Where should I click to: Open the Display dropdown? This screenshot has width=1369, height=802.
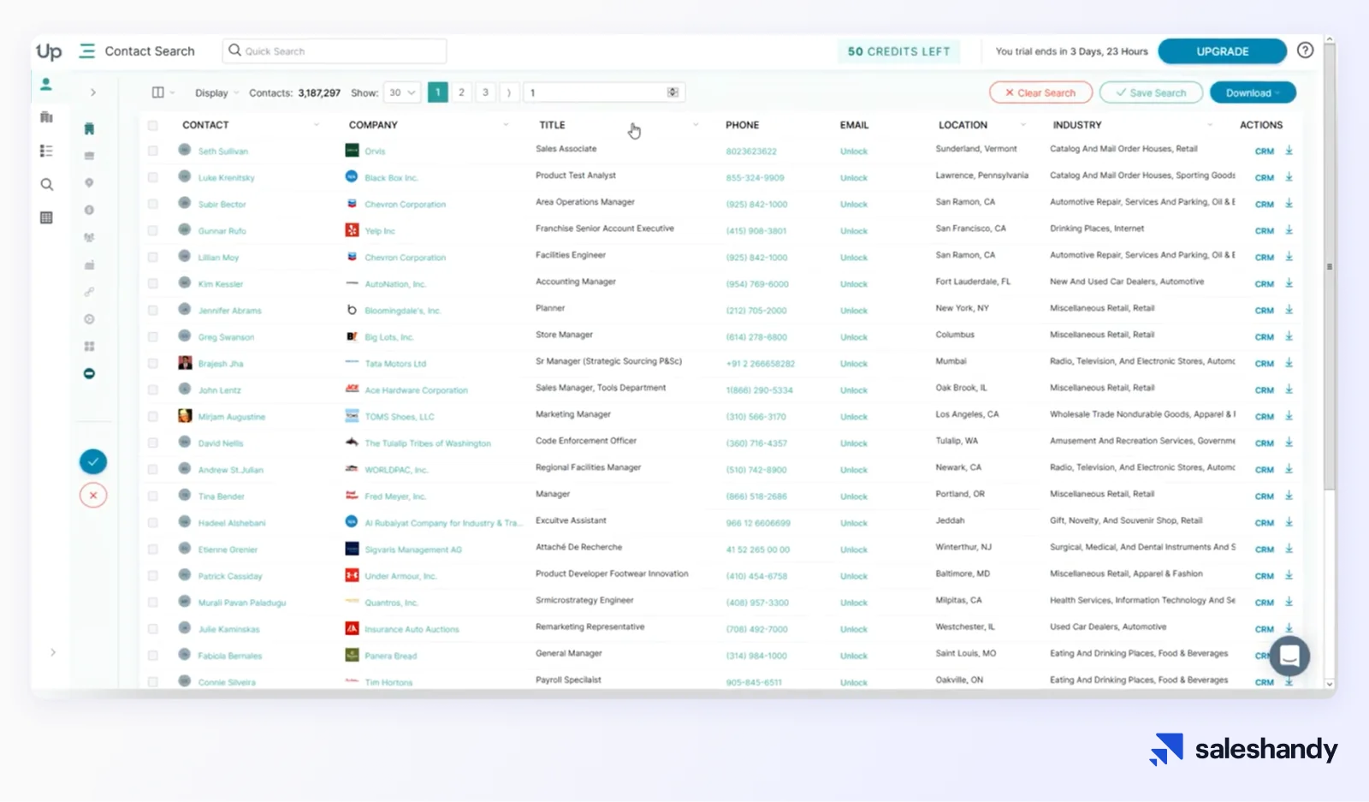[216, 92]
